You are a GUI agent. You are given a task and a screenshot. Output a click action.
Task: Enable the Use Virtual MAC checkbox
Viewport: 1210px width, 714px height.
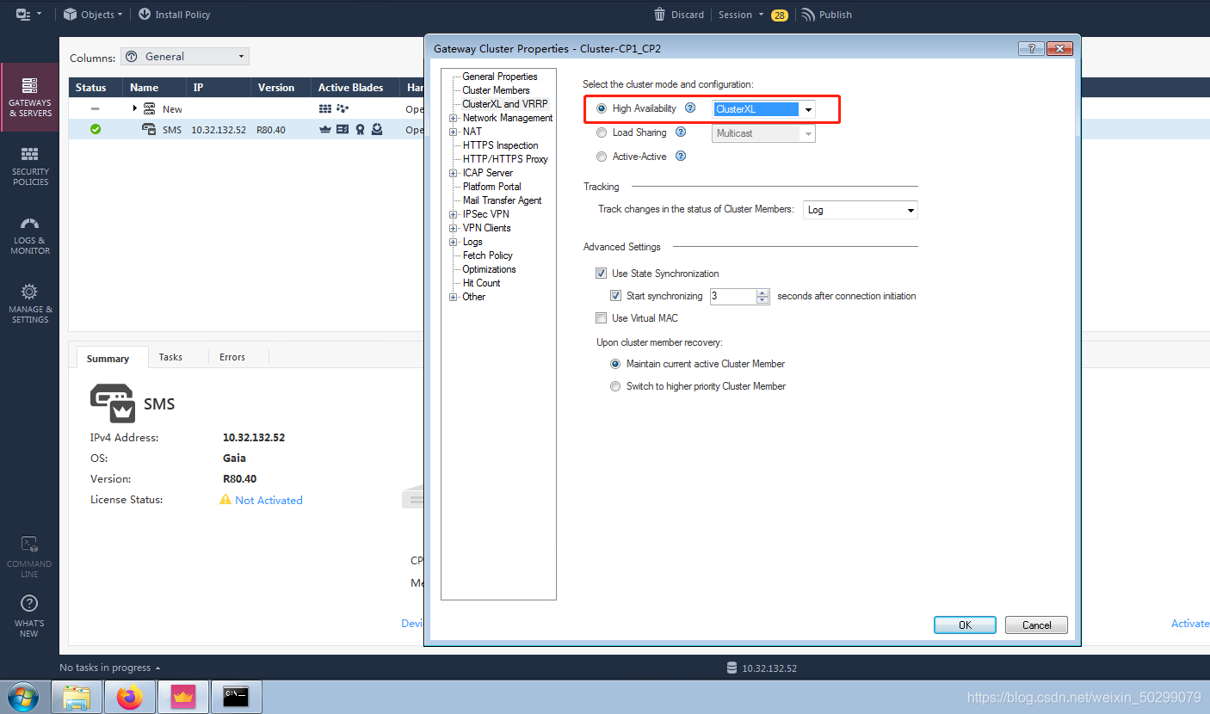[x=601, y=318]
